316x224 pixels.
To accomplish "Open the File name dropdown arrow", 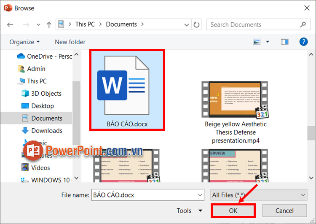I will coord(200,195).
